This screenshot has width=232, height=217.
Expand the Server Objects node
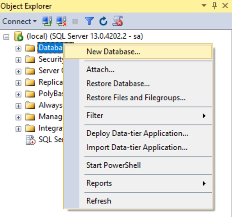point(18,71)
